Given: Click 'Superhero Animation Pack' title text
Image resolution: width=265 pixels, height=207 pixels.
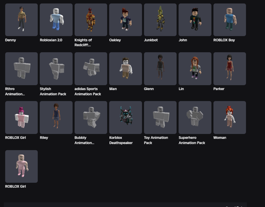Looking at the screenshot, I should pos(192,140).
